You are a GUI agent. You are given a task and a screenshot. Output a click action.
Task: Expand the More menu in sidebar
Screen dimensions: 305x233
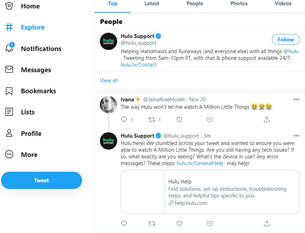(x=9, y=155)
